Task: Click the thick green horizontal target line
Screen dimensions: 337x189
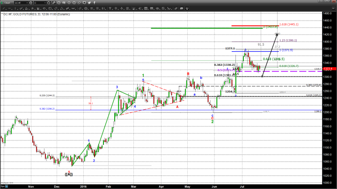Action: click(x=206, y=28)
